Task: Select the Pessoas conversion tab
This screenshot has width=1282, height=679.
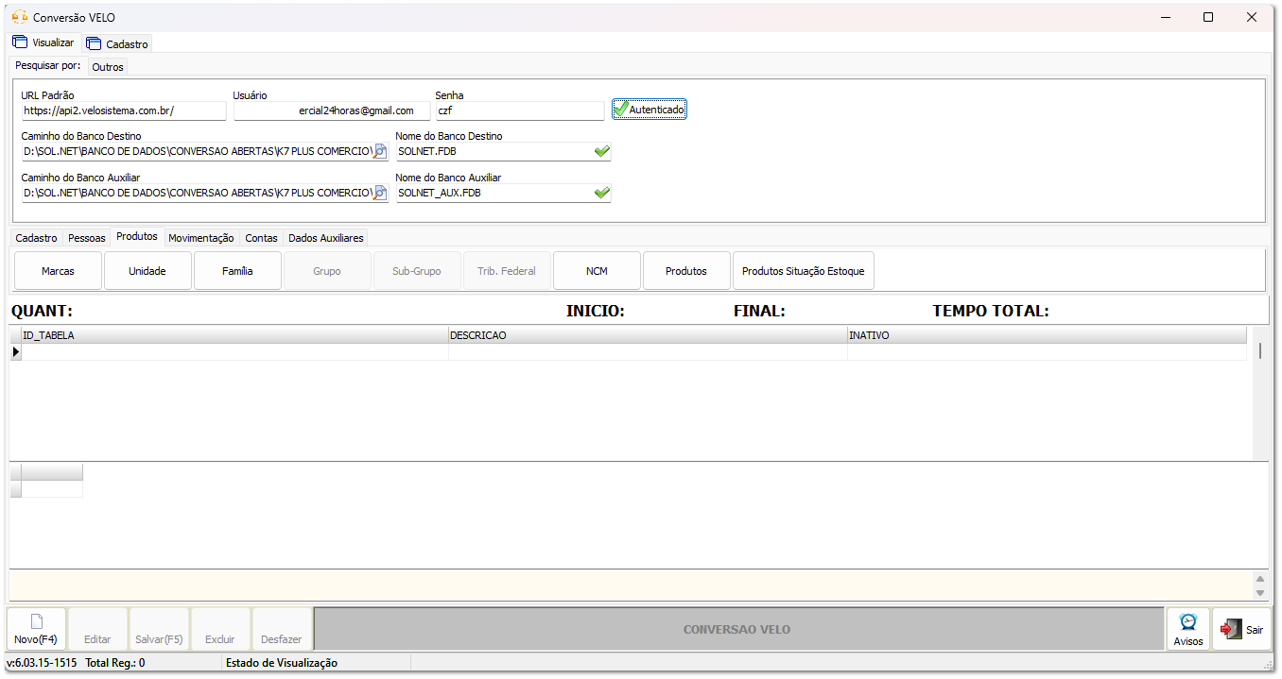Action: pyautogui.click(x=87, y=238)
